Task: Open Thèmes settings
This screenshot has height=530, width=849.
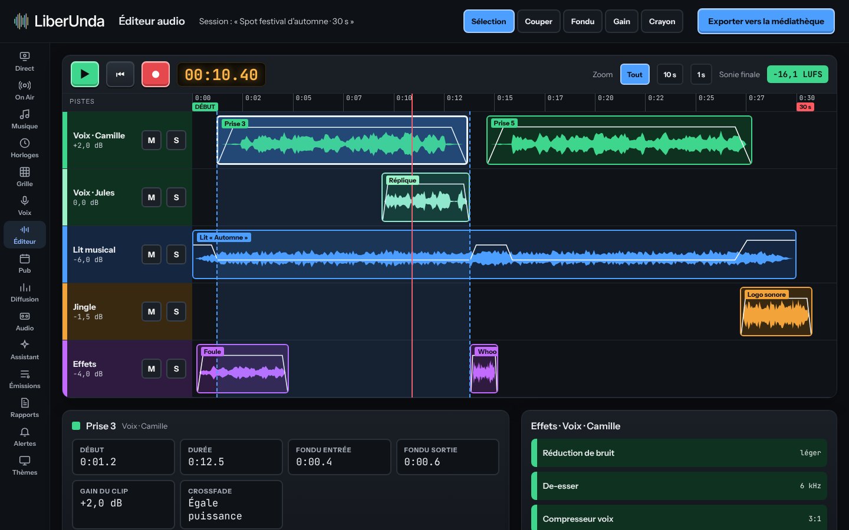Action: [x=25, y=465]
